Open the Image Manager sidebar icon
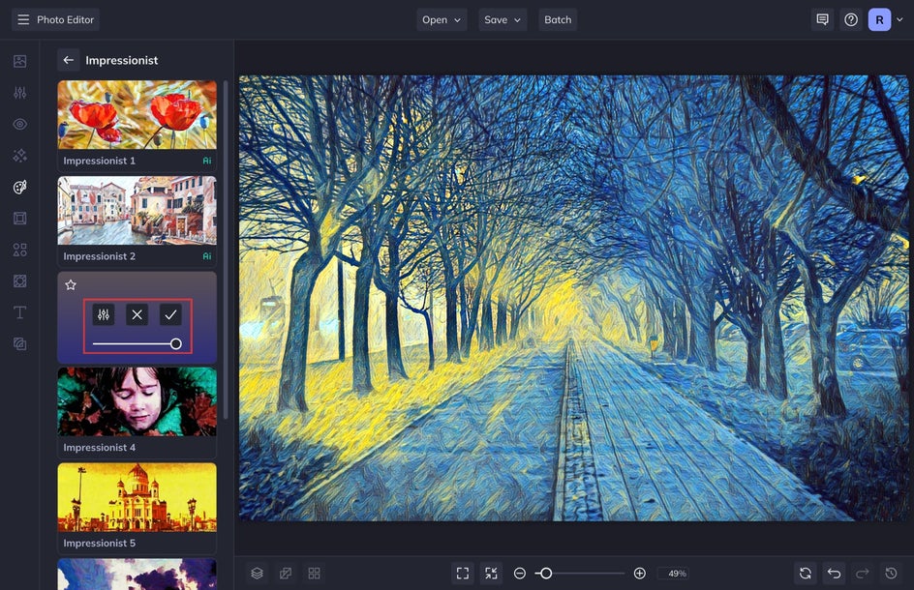This screenshot has height=590, width=914. pyautogui.click(x=19, y=61)
